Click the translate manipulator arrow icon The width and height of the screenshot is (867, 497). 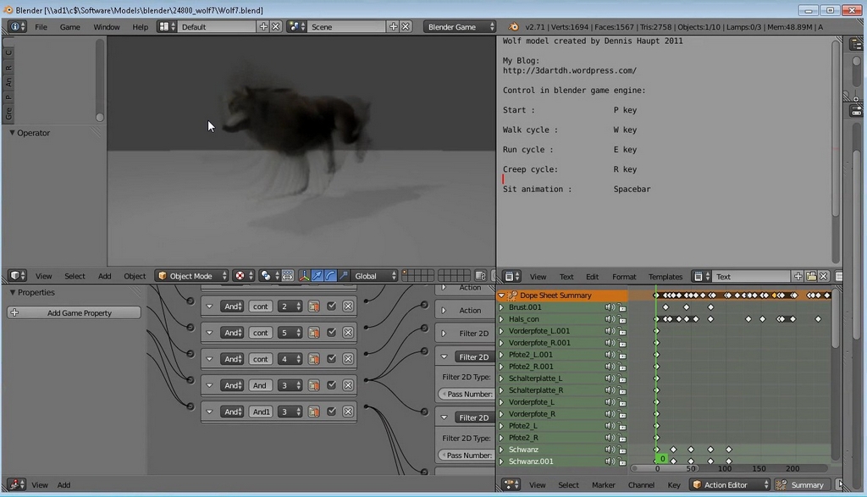[317, 276]
